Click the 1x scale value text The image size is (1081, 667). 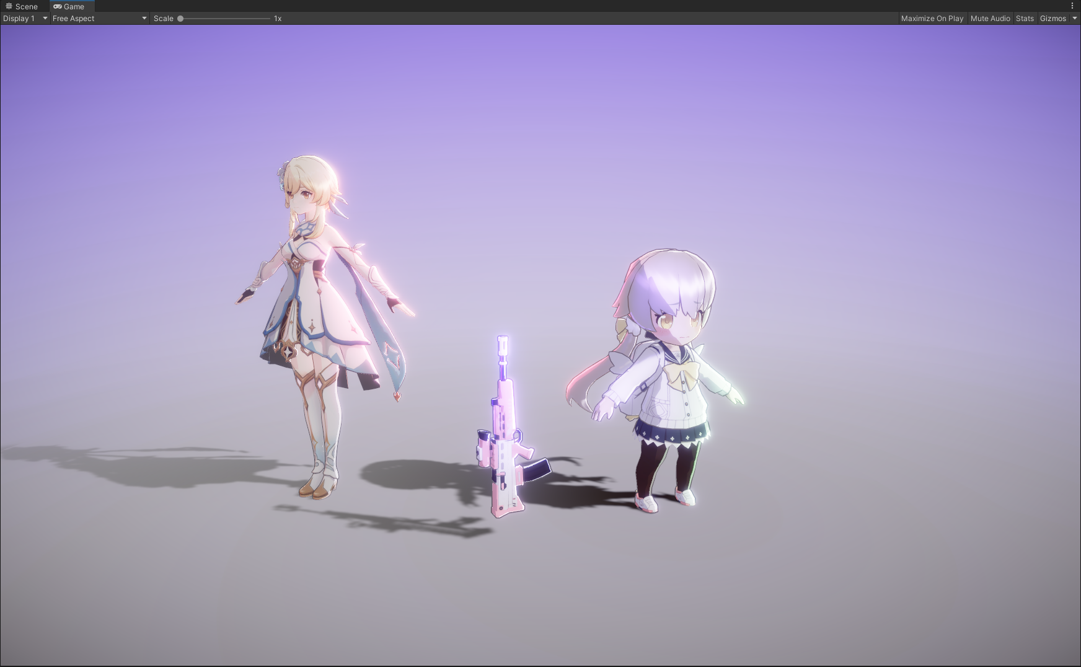coord(278,19)
